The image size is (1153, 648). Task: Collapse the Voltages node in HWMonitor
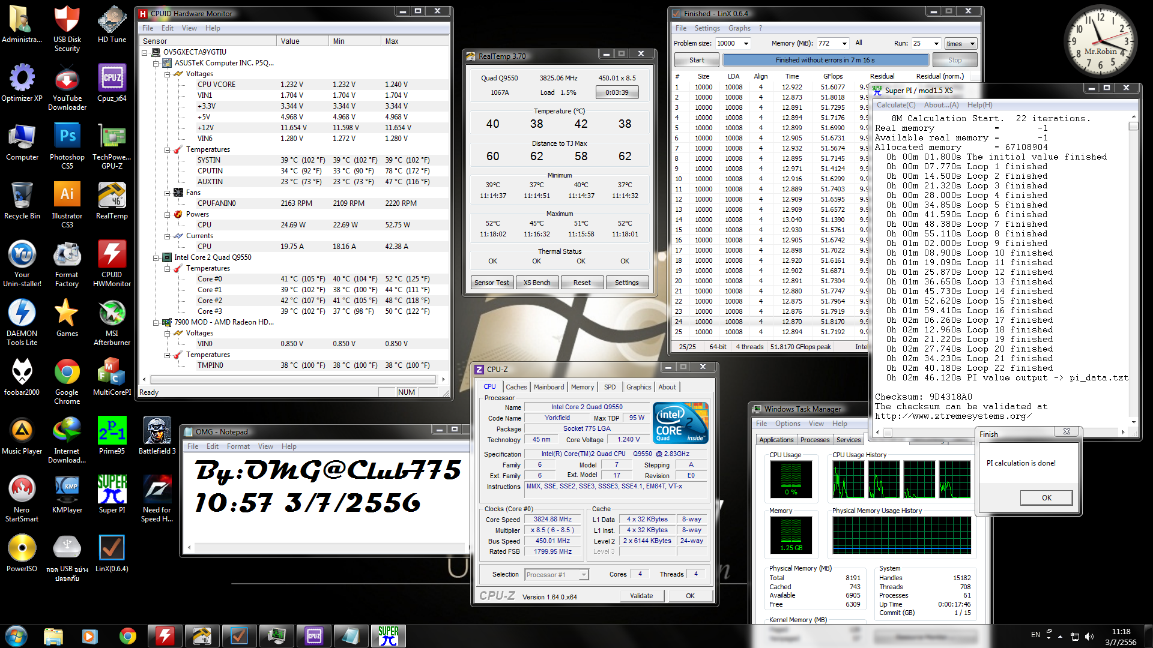[168, 74]
